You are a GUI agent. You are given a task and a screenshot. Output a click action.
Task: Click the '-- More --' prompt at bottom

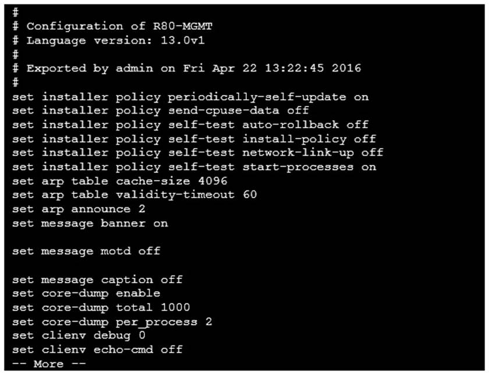(x=48, y=364)
